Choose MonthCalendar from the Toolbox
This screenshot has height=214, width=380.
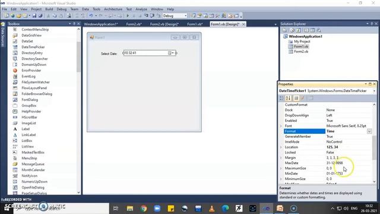pos(33,170)
